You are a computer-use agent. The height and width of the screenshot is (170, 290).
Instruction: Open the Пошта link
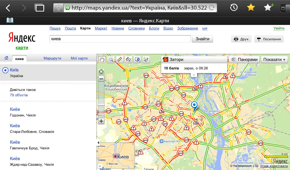[70, 28]
